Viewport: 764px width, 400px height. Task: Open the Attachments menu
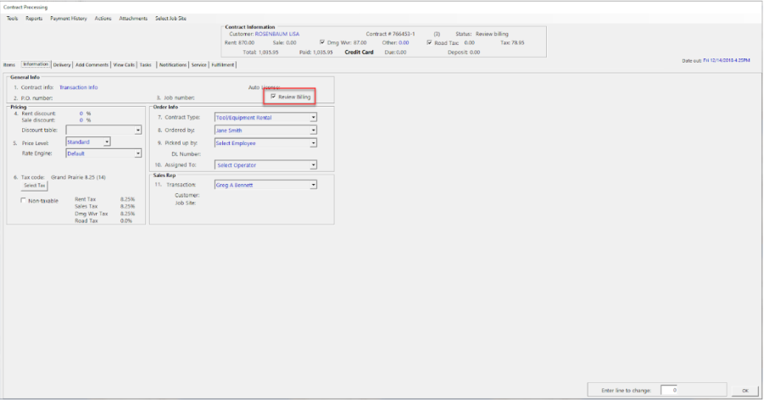(x=133, y=19)
